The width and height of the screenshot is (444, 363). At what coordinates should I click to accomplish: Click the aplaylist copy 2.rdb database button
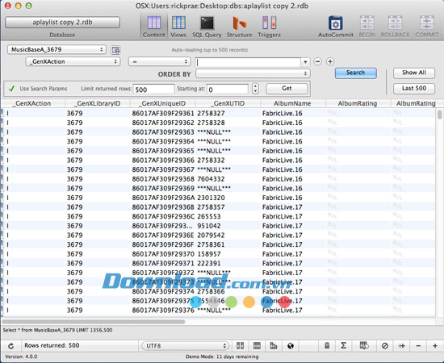pyautogui.click(x=62, y=22)
